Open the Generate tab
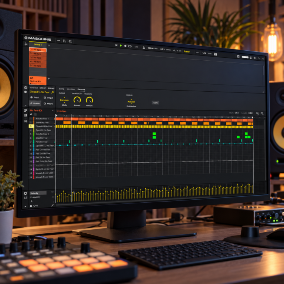The height and width of the screenshot is (284, 284). coord(81,89)
